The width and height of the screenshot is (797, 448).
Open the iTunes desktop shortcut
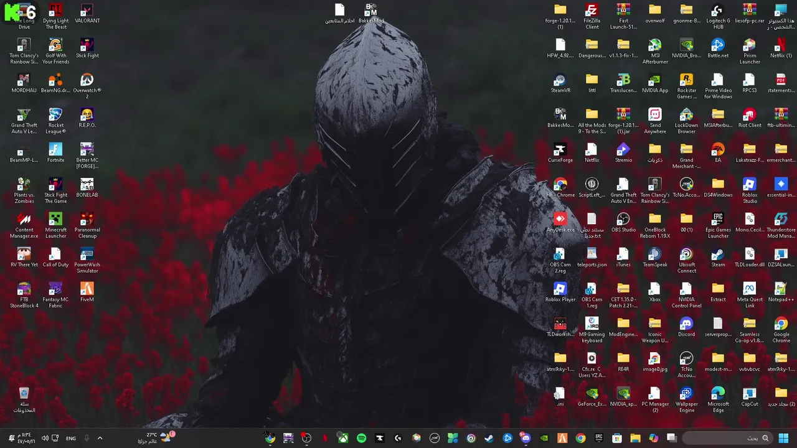[x=623, y=258]
